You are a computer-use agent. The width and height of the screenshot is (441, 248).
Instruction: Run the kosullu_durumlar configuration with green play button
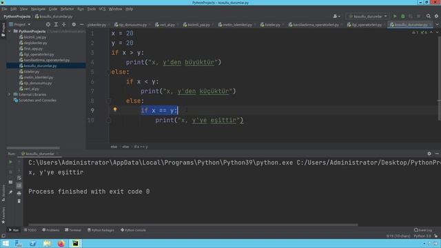pos(395,17)
